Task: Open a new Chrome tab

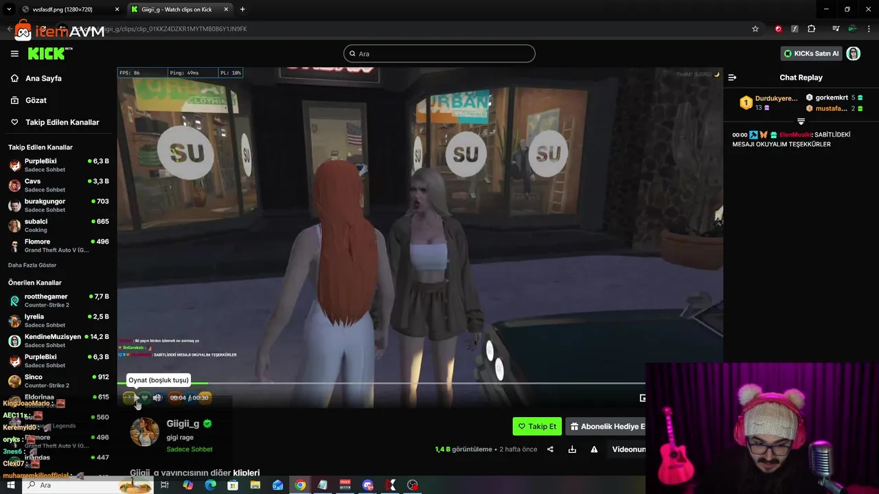Action: click(x=242, y=10)
